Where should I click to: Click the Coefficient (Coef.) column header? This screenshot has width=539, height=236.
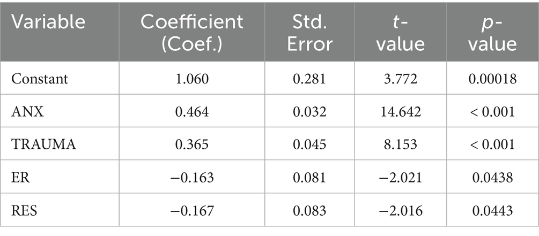click(191, 32)
